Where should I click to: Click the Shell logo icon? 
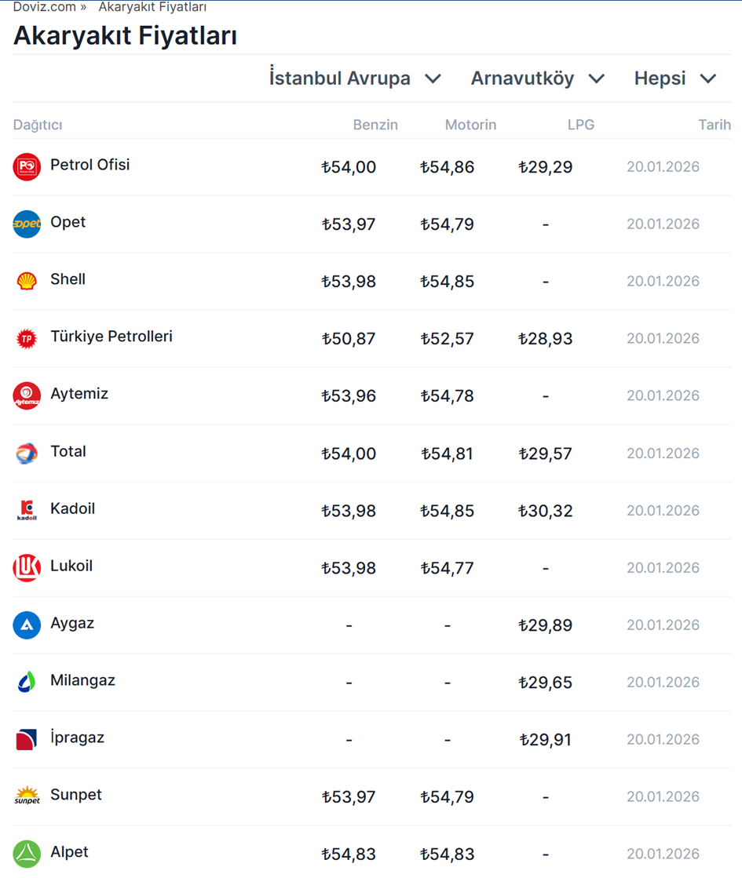[27, 281]
